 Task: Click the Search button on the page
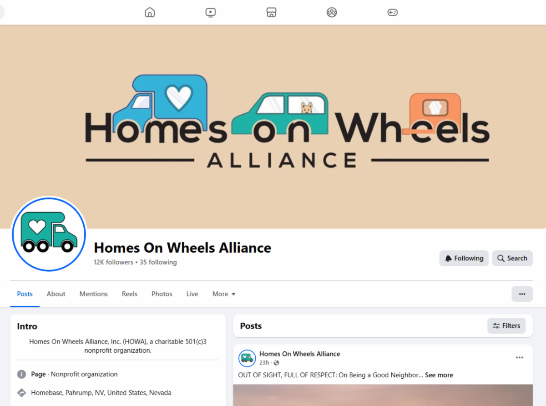tap(512, 258)
